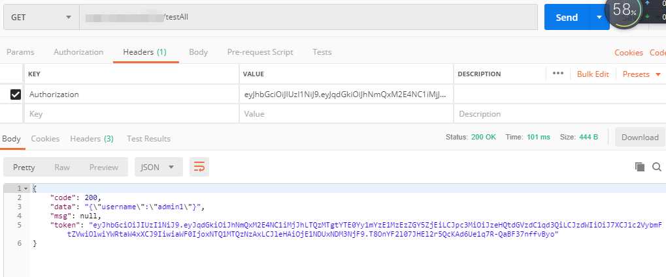Click the 444 B size value
Screen dimensions: 666x277
588,138
